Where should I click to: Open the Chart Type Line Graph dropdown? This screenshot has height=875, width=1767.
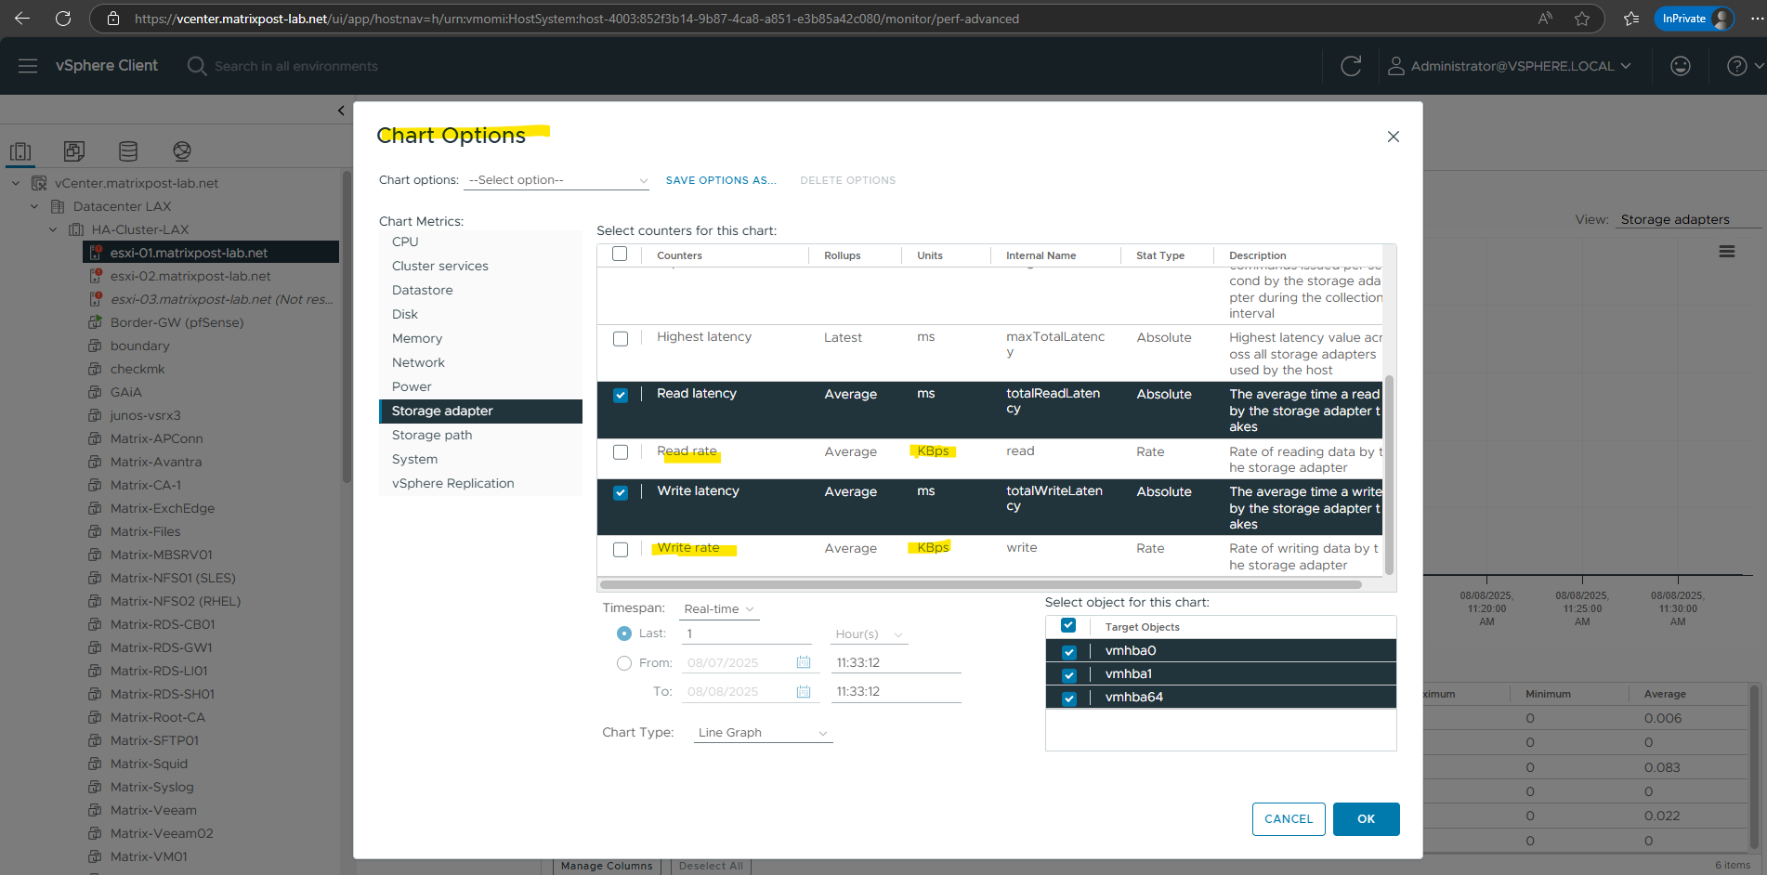tap(763, 733)
